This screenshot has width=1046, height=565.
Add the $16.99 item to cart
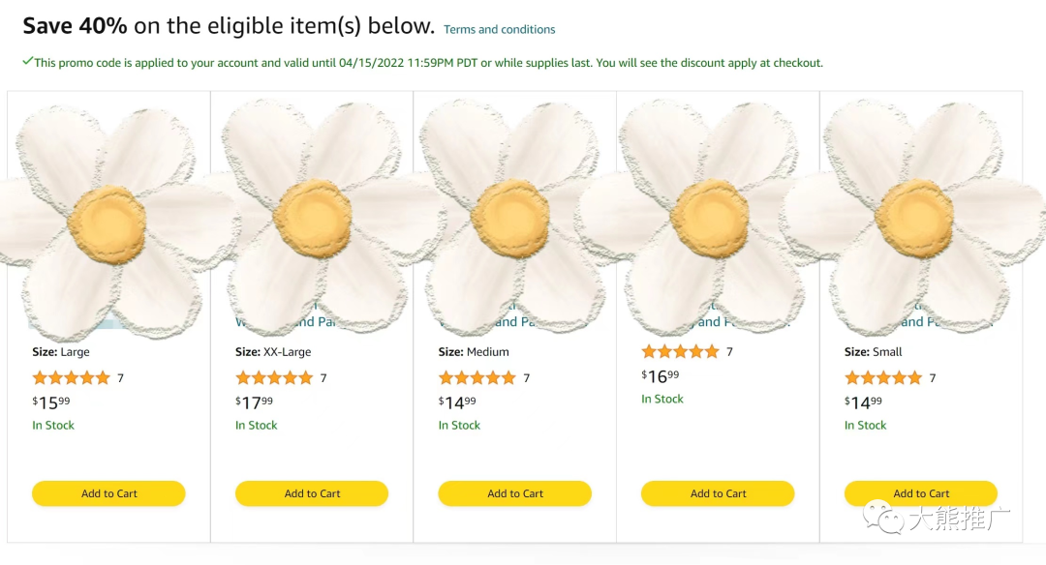[x=718, y=493]
